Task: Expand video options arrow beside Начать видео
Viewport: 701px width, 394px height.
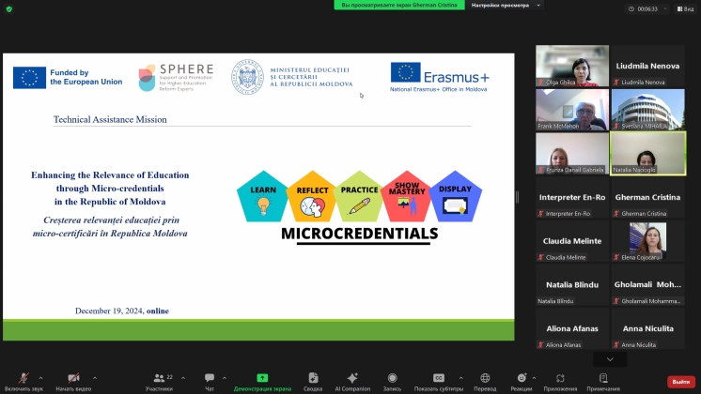Action: click(x=93, y=378)
